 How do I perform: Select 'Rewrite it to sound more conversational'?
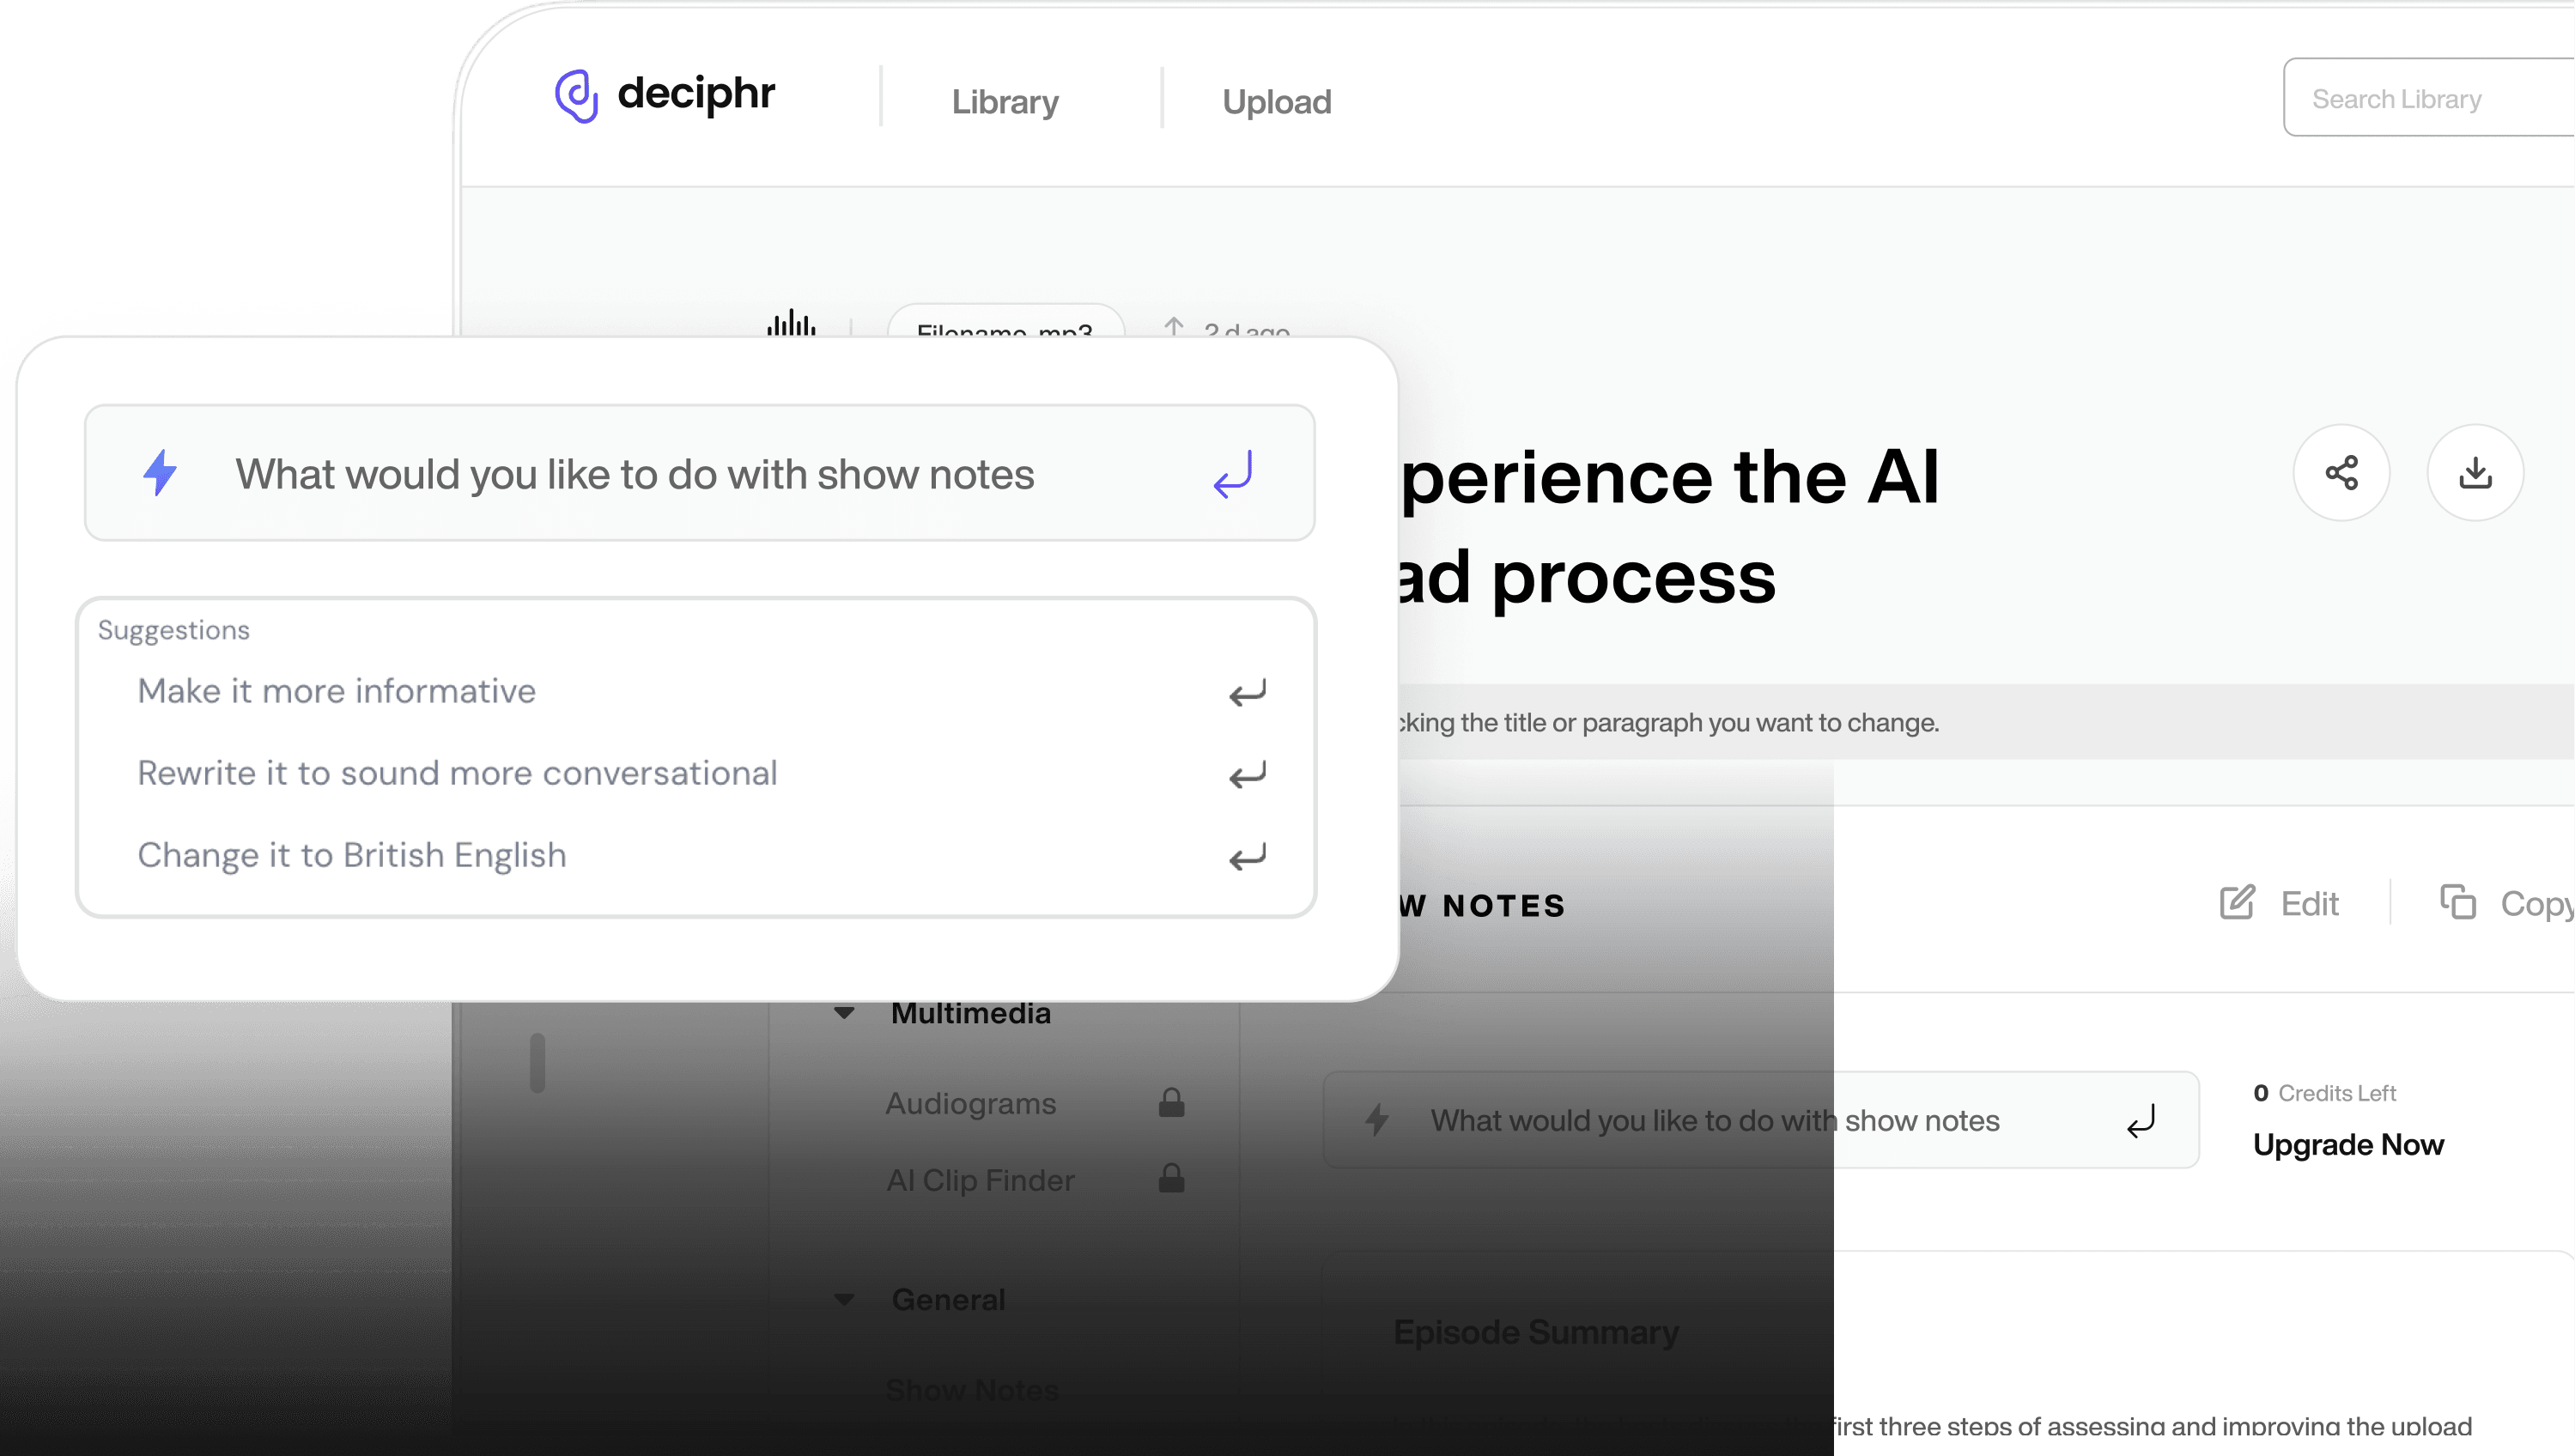457,773
